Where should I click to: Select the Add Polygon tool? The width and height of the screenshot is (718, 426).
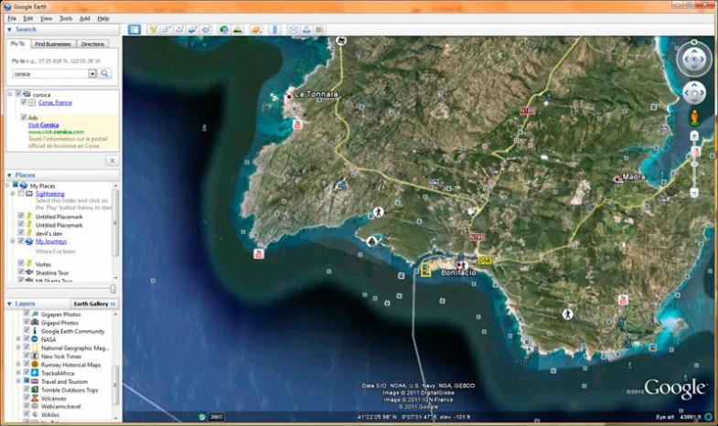point(166,29)
